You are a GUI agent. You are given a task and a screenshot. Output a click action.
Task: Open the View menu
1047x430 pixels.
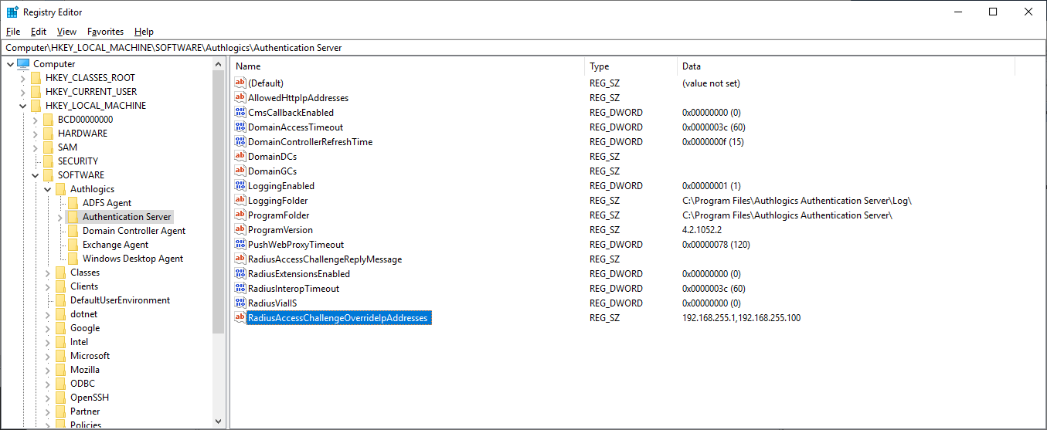67,32
